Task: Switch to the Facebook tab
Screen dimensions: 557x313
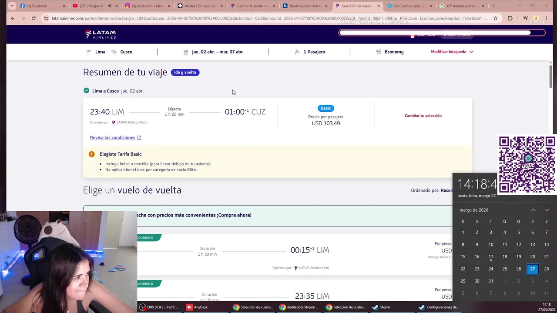Action: 43,6
